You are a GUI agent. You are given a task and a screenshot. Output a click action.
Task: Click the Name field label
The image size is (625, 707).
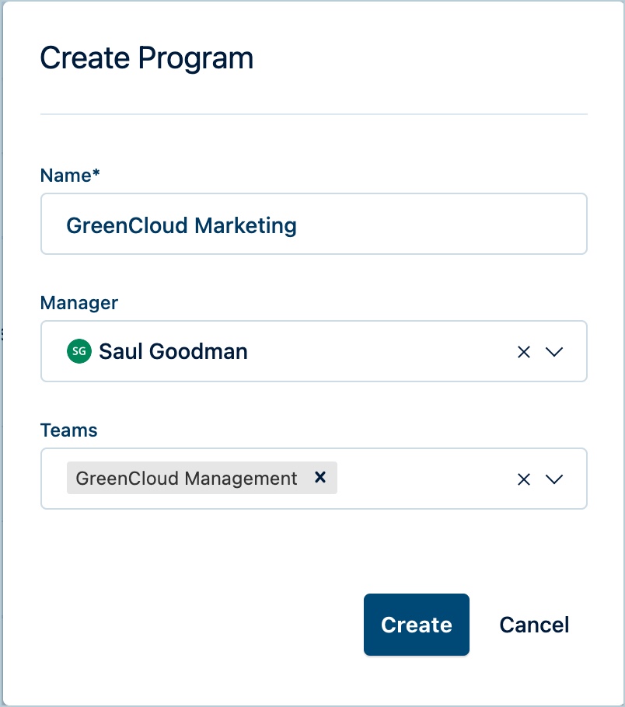click(x=69, y=176)
